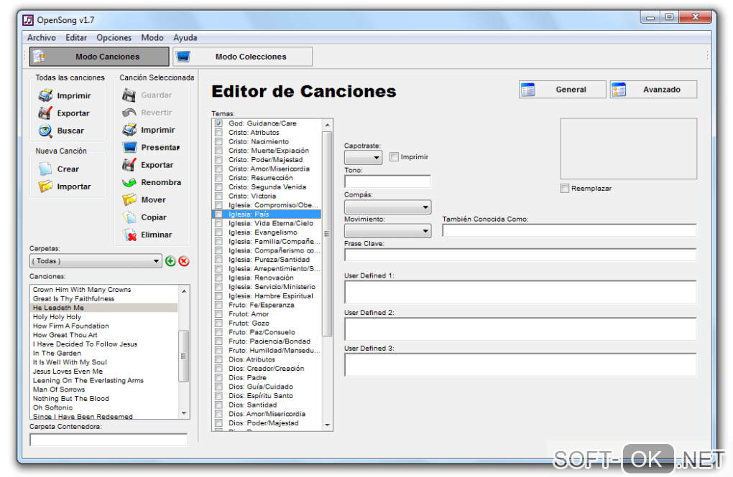Image resolution: width=733 pixels, height=477 pixels.
Task: Open the Capotraste dropdown
Action: tap(363, 157)
